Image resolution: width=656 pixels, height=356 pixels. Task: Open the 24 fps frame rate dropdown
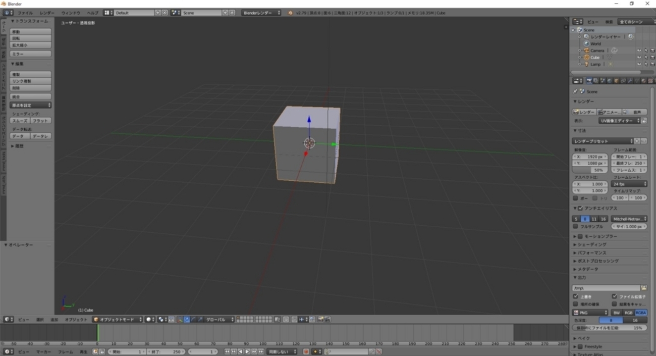click(x=629, y=184)
